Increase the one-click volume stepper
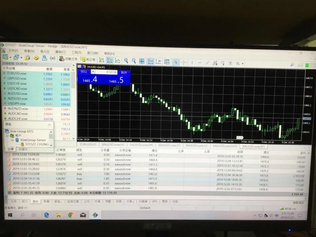The width and height of the screenshot is (316, 237). point(115,71)
